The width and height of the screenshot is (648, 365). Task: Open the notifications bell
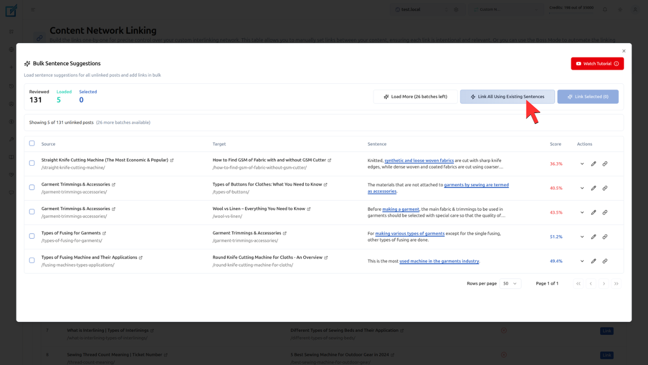click(604, 9)
